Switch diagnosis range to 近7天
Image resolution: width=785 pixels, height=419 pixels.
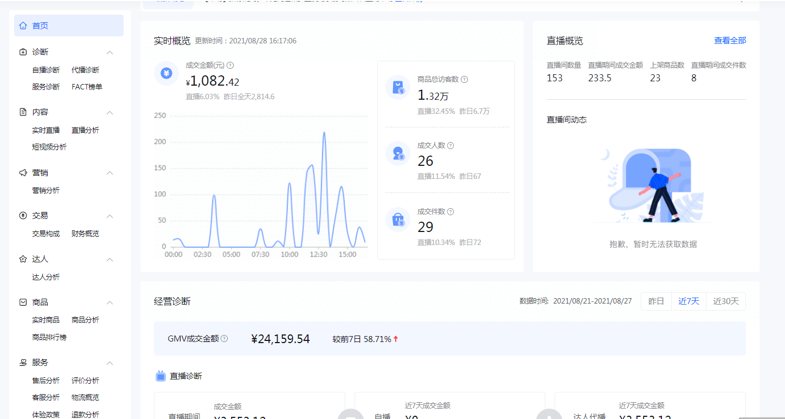689,301
